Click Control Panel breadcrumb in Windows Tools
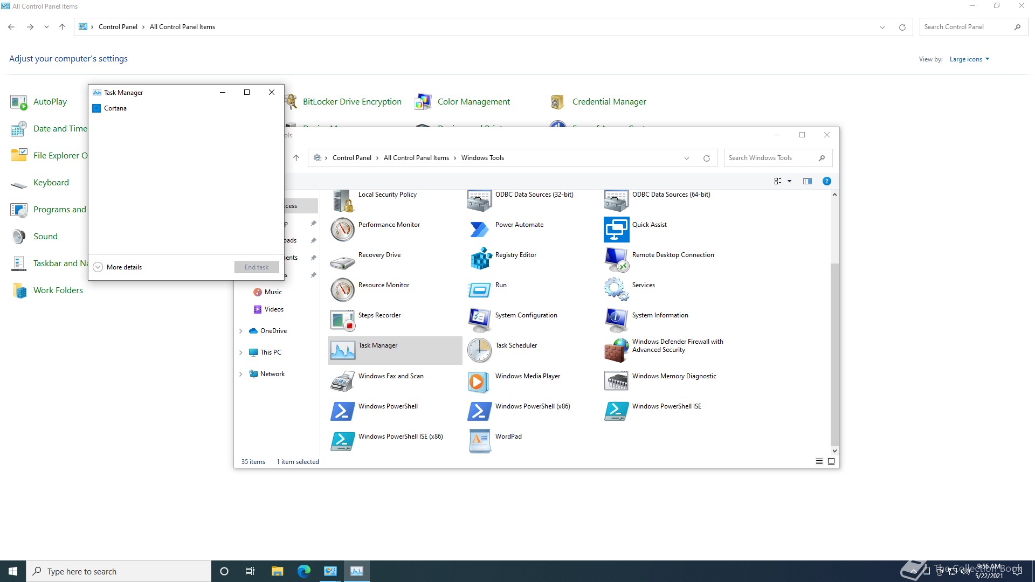Viewport: 1035px width, 582px height. click(352, 158)
